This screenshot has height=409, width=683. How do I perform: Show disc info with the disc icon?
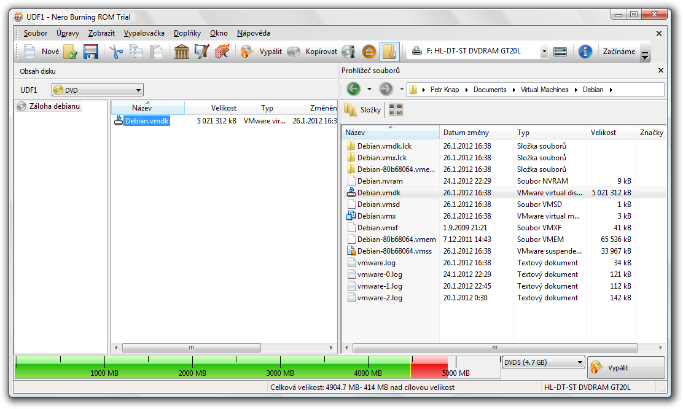tap(348, 52)
